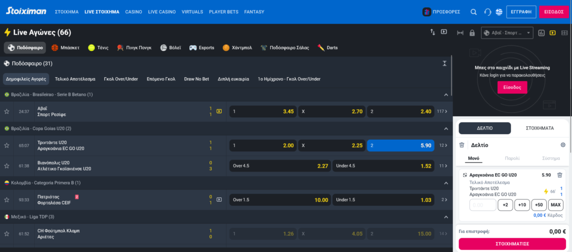Select the Esports category
This screenshot has height=252, width=572.
point(202,48)
